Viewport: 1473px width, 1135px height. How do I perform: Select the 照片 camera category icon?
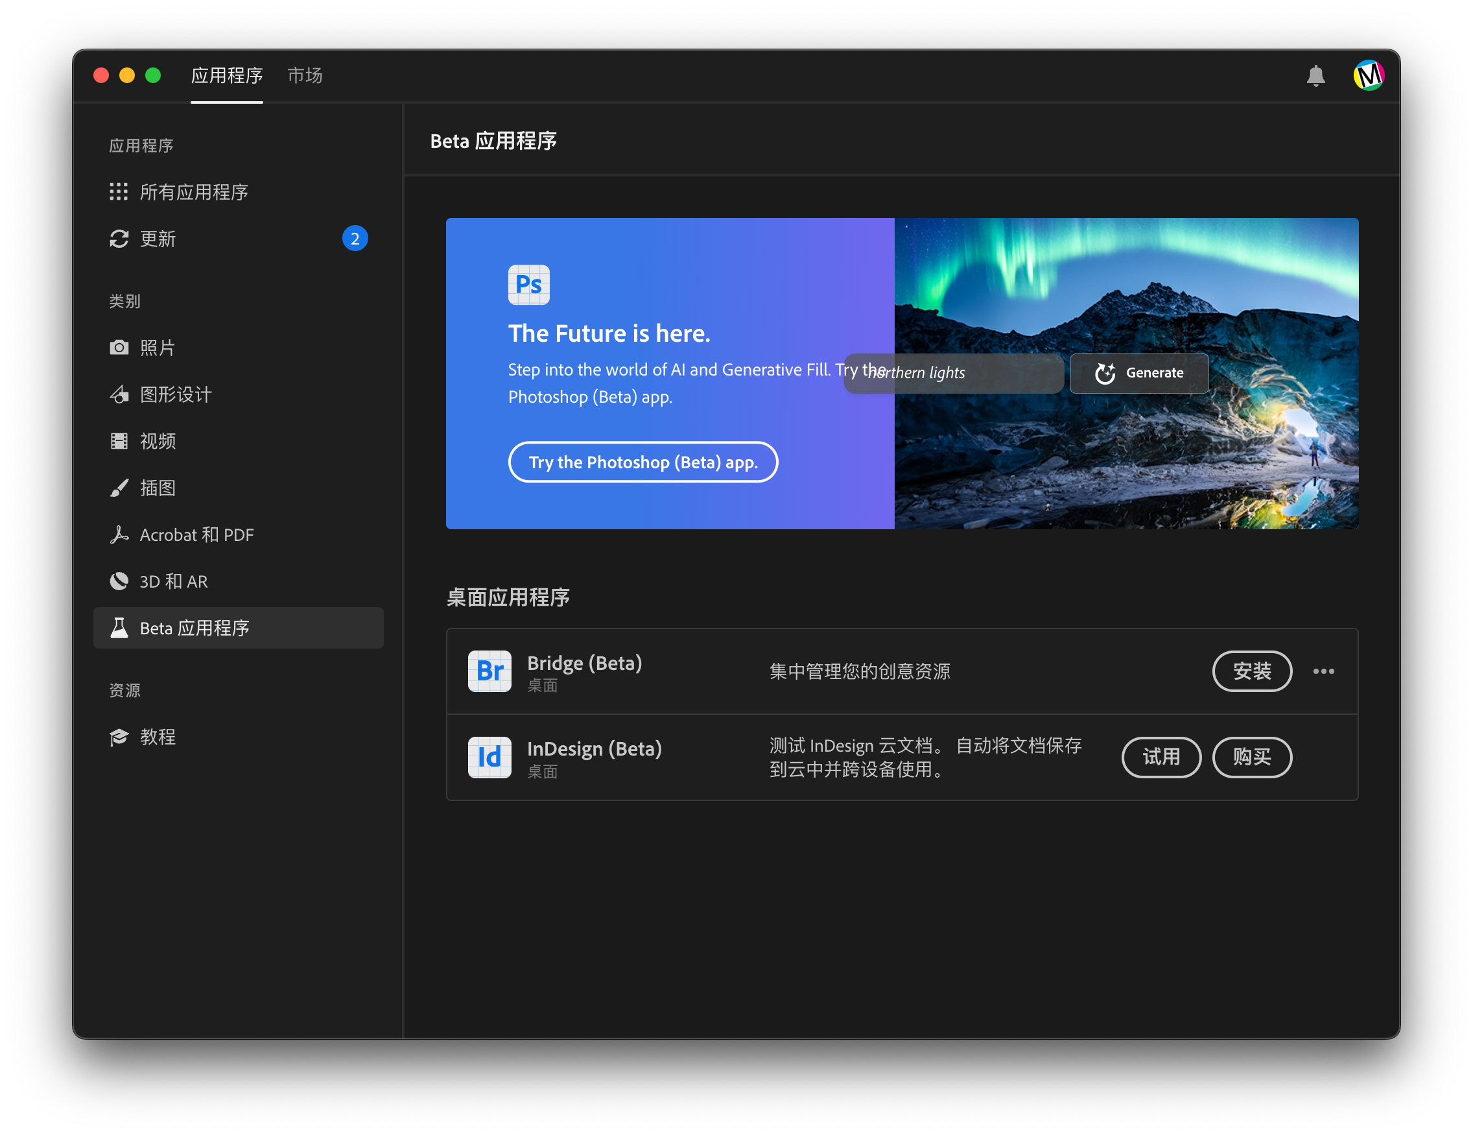pos(119,347)
